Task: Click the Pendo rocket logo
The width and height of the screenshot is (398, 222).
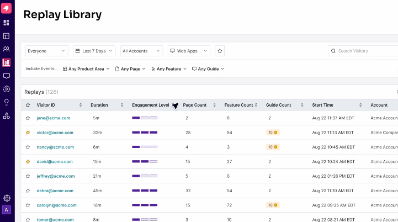Action: 7,9
